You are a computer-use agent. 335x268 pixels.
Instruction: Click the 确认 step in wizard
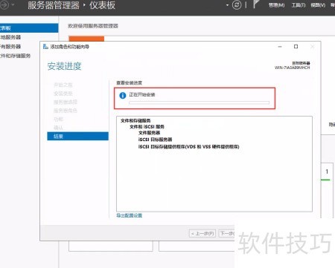(x=58, y=128)
